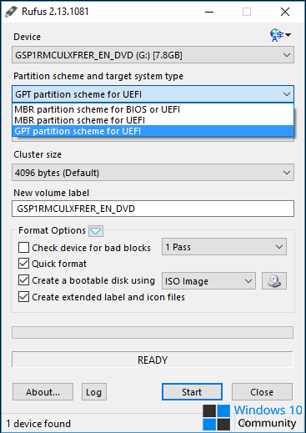
Task: Open the Cluster size dropdown
Action: tap(153, 173)
